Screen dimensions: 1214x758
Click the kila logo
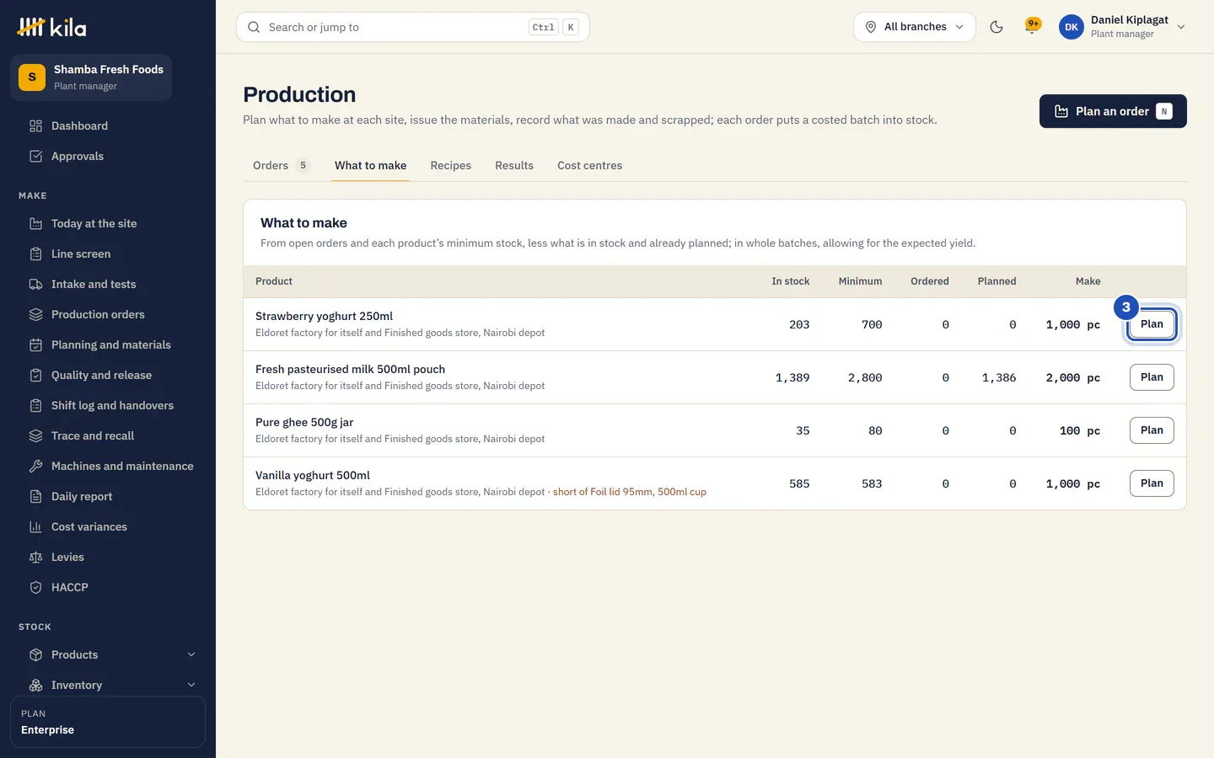[x=52, y=27]
